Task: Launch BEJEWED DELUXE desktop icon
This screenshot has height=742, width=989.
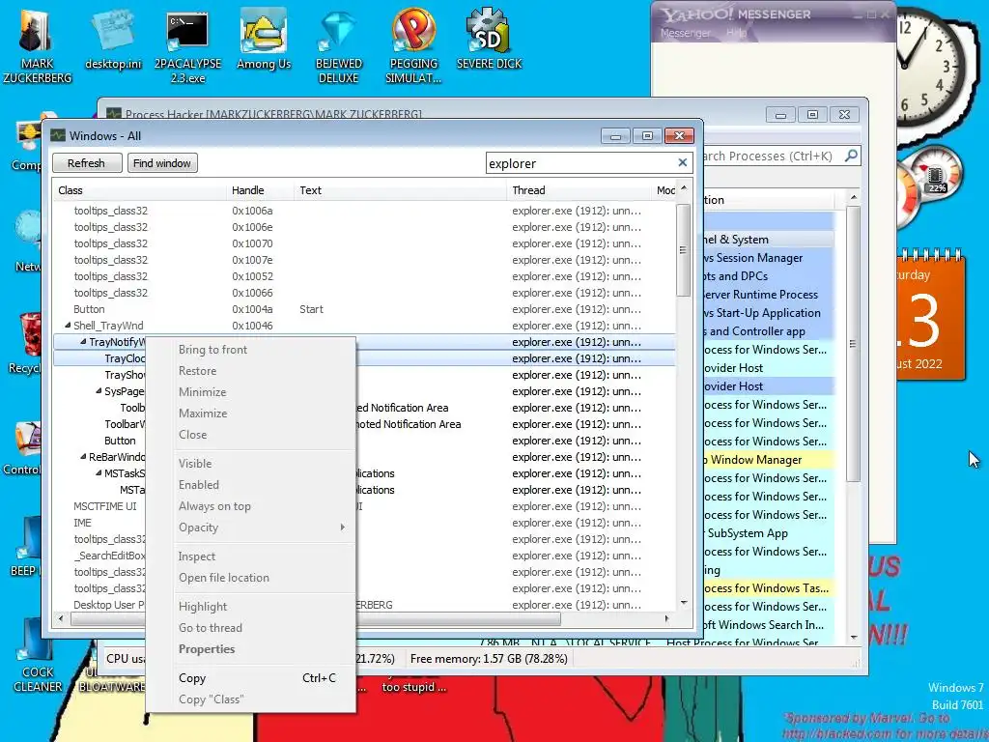Action: pos(339,45)
